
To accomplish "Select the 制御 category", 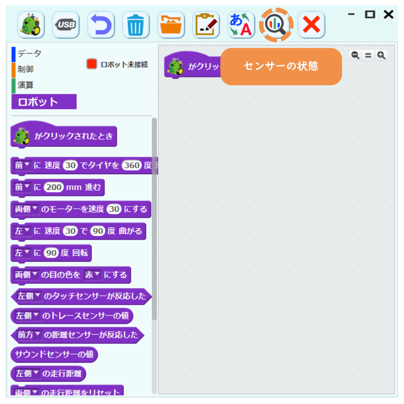I will point(25,69).
